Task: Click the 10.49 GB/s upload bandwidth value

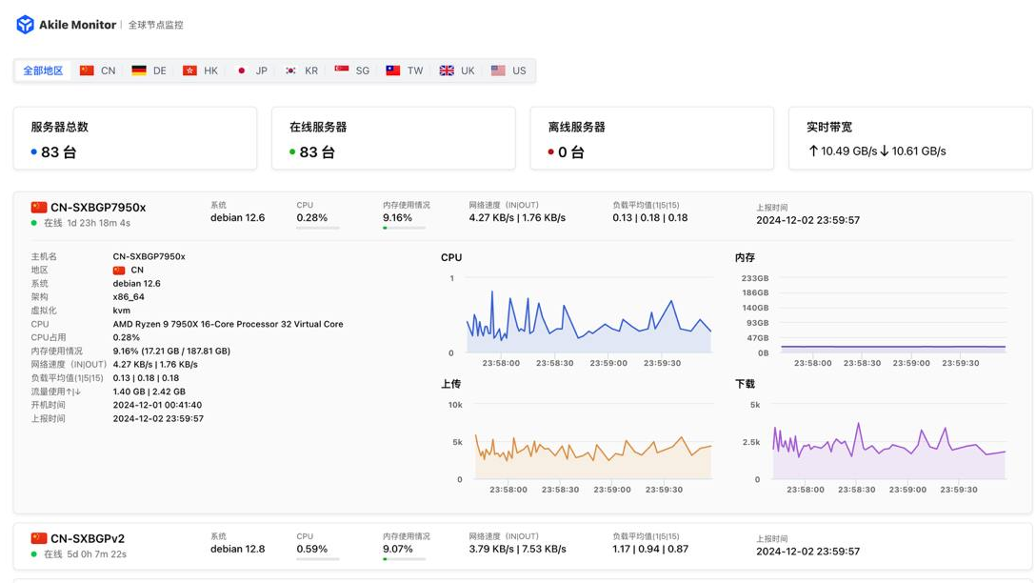Action: click(x=849, y=151)
